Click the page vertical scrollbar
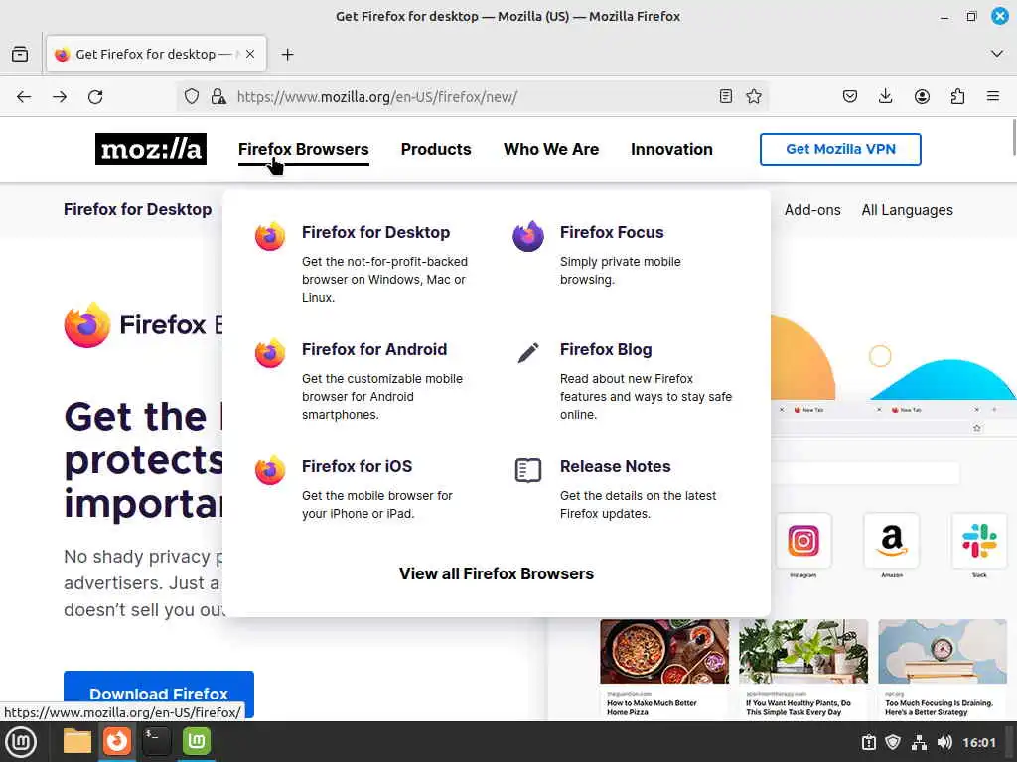Screen dimensions: 1017x762 coord(1013,137)
